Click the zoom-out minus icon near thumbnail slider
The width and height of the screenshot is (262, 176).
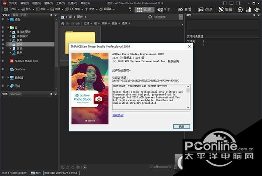pos(151,167)
